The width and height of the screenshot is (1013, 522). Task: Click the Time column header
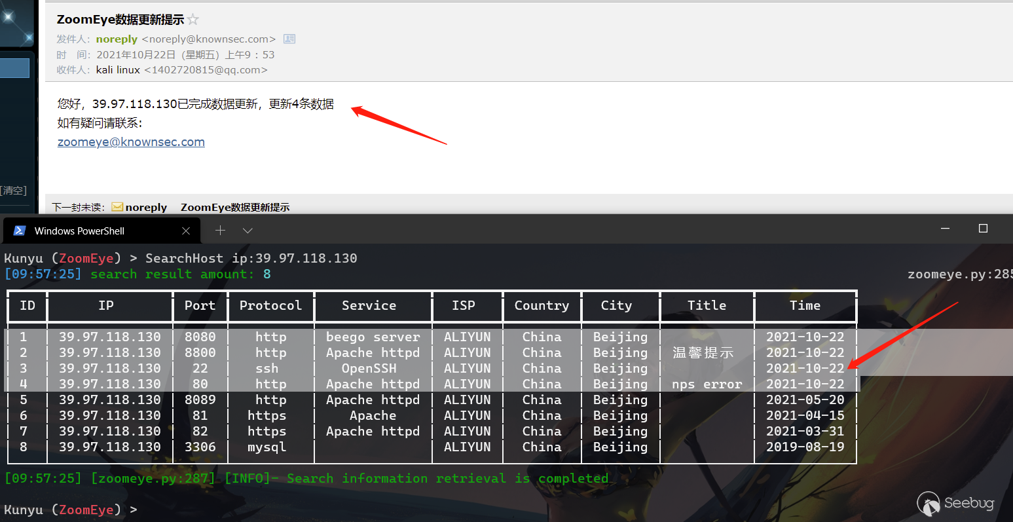805,305
